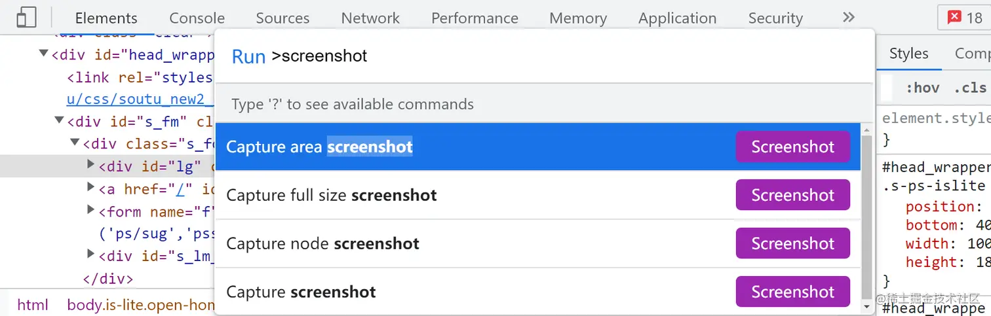This screenshot has width=991, height=316.
Task: Open the Network tab
Action: [x=370, y=18]
